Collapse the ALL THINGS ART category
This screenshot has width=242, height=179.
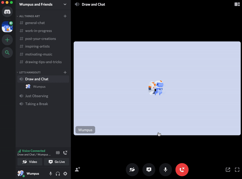click(x=29, y=16)
